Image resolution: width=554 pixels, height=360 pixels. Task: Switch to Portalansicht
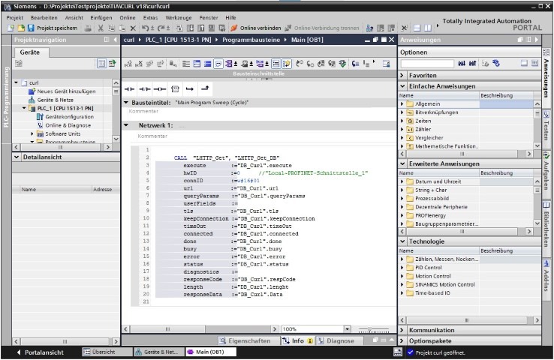point(40,352)
